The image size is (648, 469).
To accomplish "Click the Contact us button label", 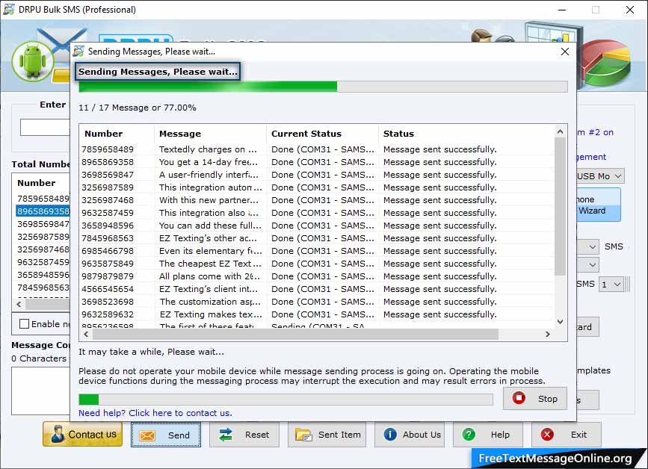I will (92, 435).
